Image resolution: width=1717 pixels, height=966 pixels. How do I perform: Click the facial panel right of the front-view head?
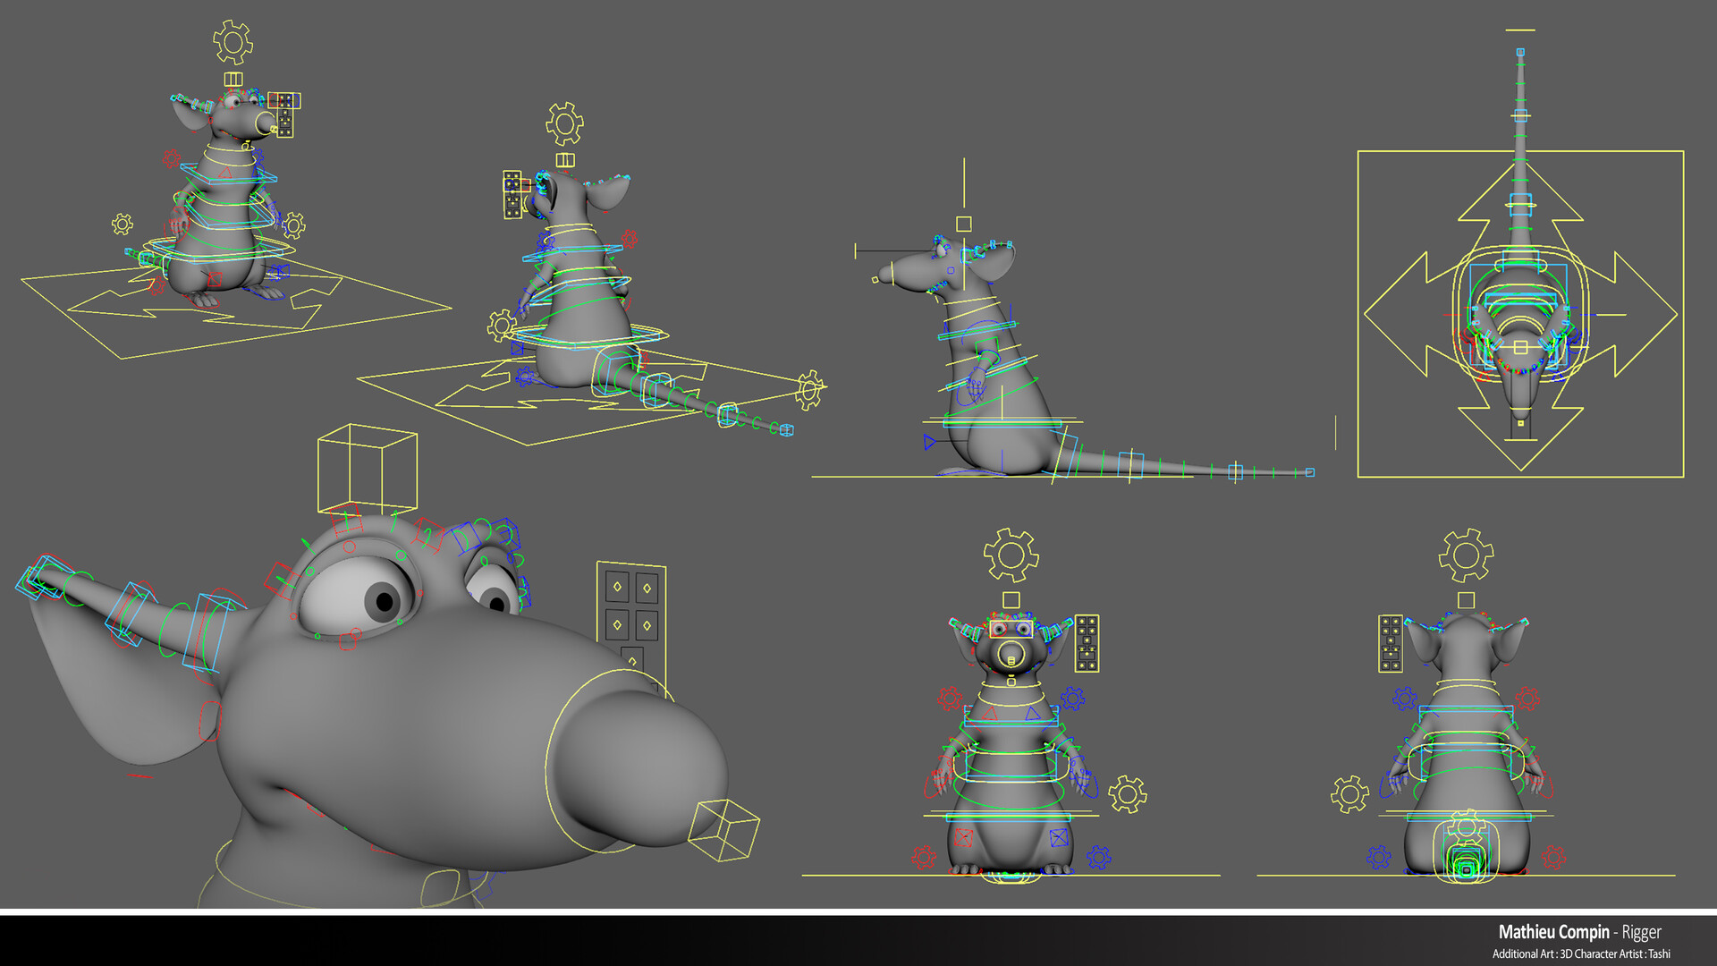pyautogui.click(x=1087, y=642)
